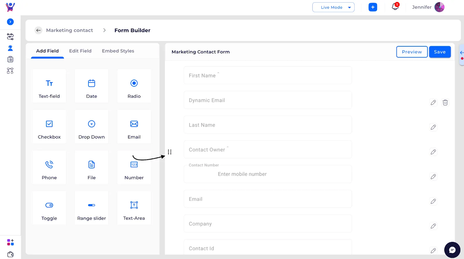464x259 pixels.
Task: Click the Company input field
Action: coord(268,224)
